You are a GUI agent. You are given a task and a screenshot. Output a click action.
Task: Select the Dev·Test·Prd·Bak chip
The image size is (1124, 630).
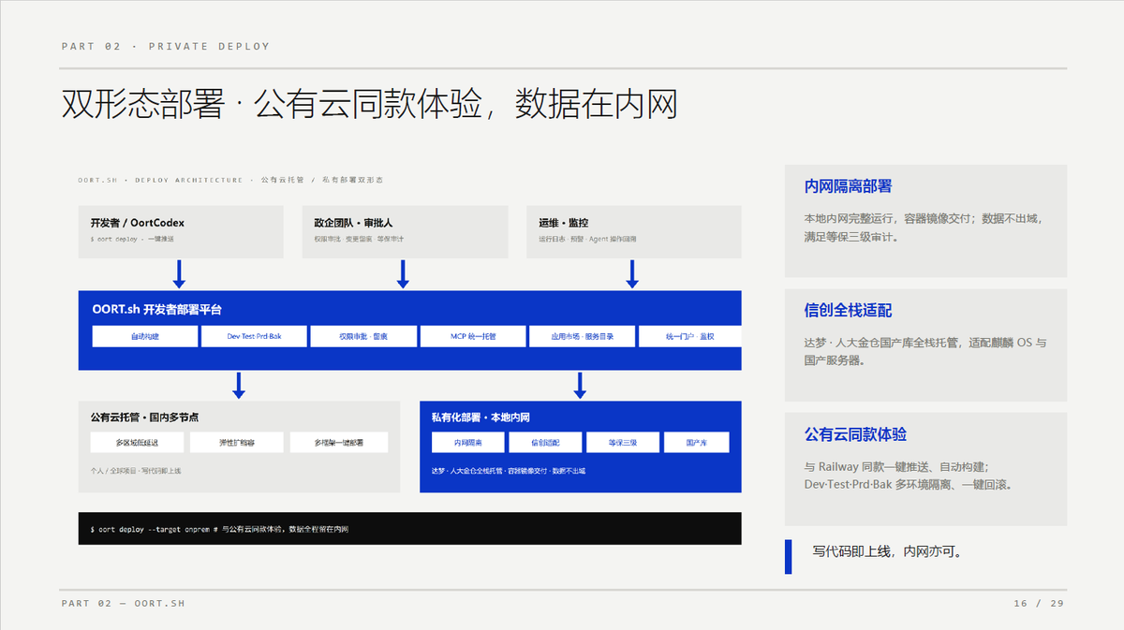[254, 336]
